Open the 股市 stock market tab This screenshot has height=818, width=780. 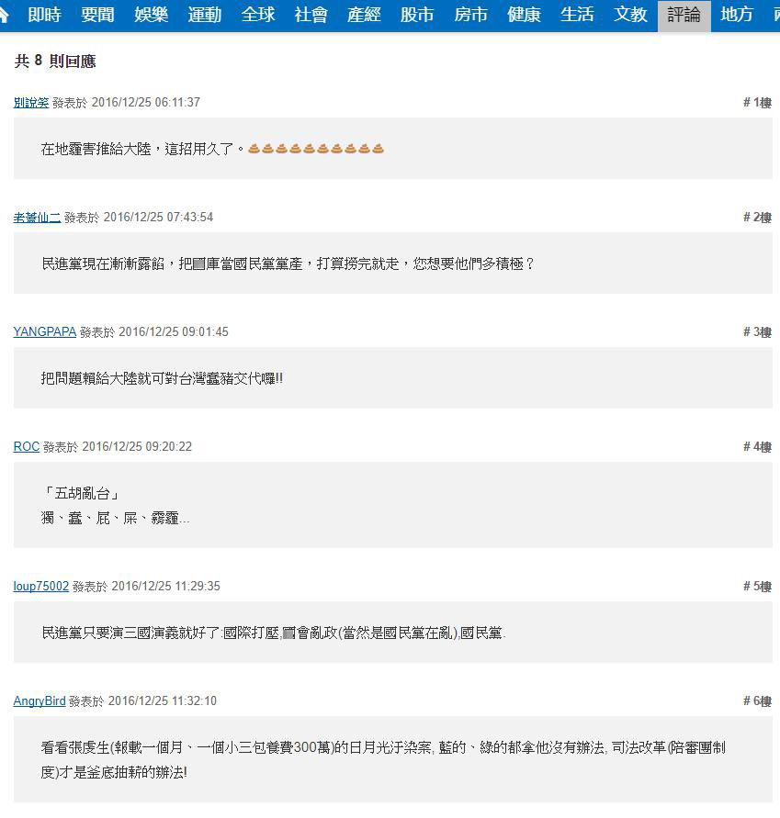click(x=417, y=15)
